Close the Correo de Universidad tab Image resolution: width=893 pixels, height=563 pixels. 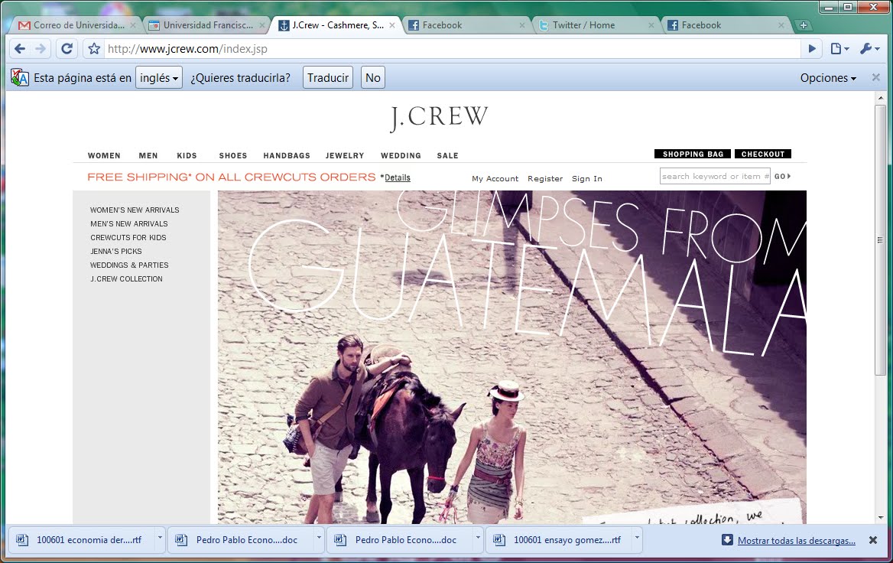point(133,25)
